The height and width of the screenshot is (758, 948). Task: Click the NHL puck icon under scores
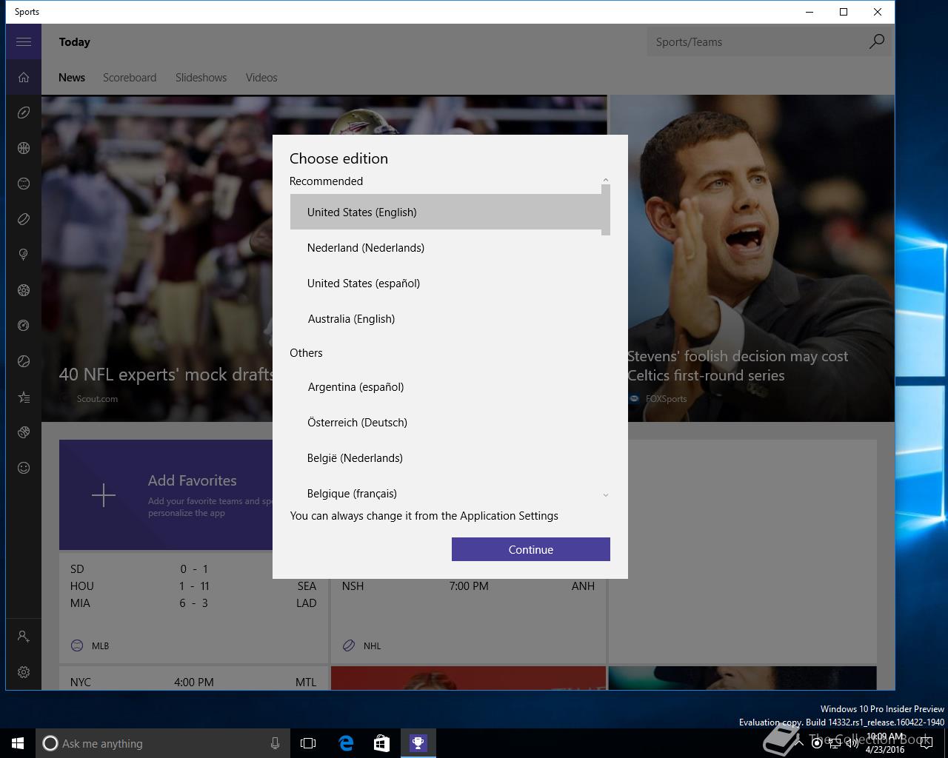[349, 645]
